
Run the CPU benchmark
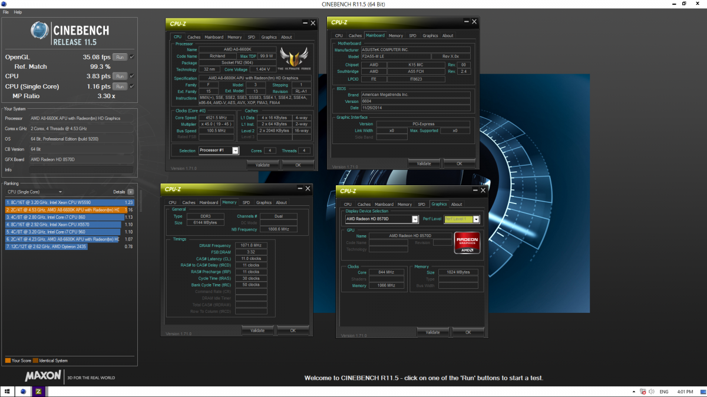(x=120, y=76)
